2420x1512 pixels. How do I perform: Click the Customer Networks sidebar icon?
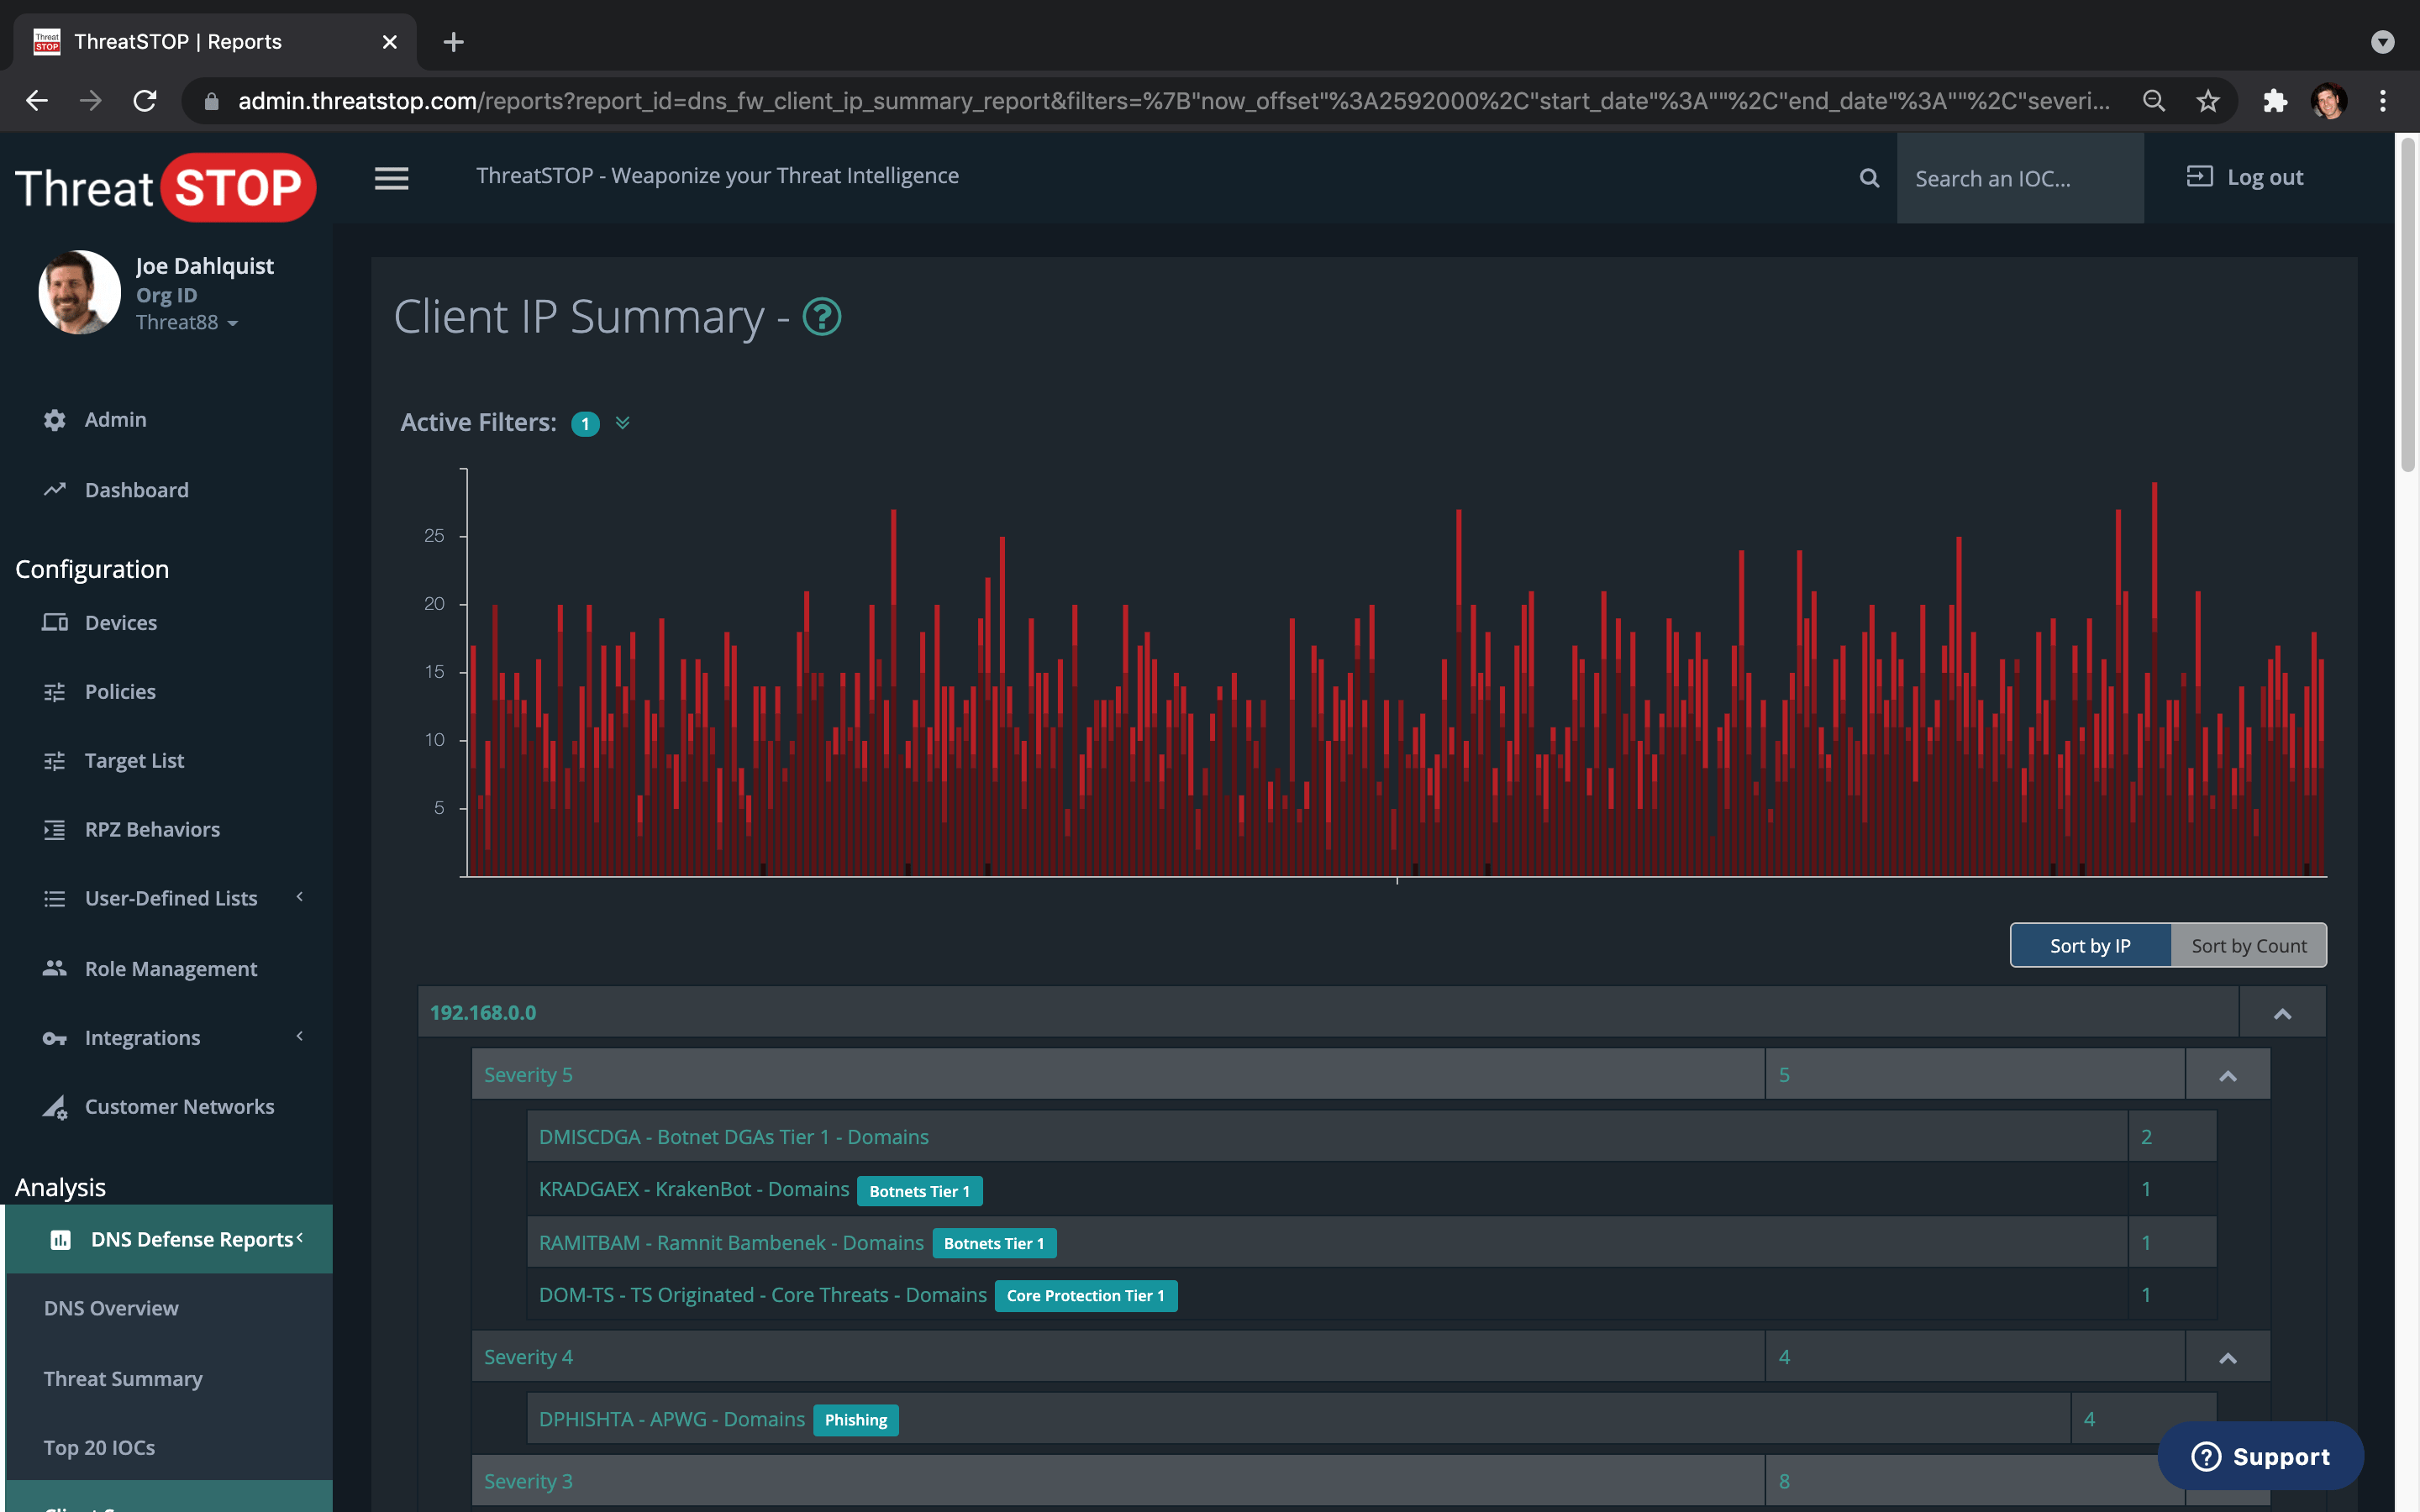[x=54, y=1106]
